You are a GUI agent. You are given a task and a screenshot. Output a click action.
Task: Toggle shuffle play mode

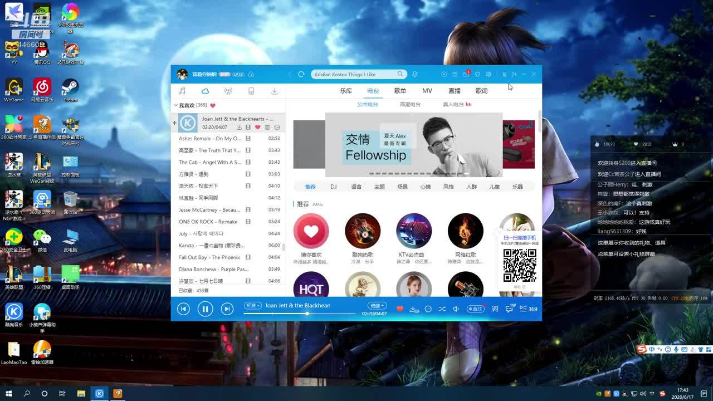(x=442, y=309)
